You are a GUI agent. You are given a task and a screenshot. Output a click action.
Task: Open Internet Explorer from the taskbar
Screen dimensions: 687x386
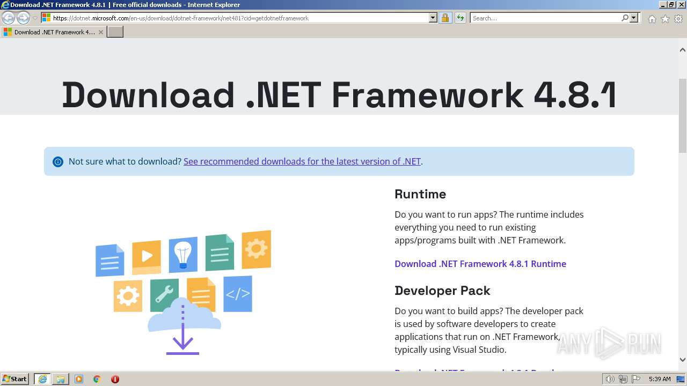click(42, 379)
